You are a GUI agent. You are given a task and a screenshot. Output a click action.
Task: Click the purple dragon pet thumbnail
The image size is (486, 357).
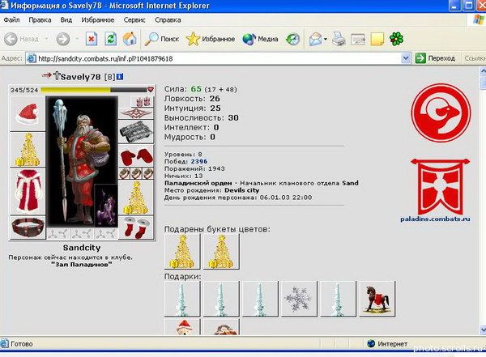point(106,205)
